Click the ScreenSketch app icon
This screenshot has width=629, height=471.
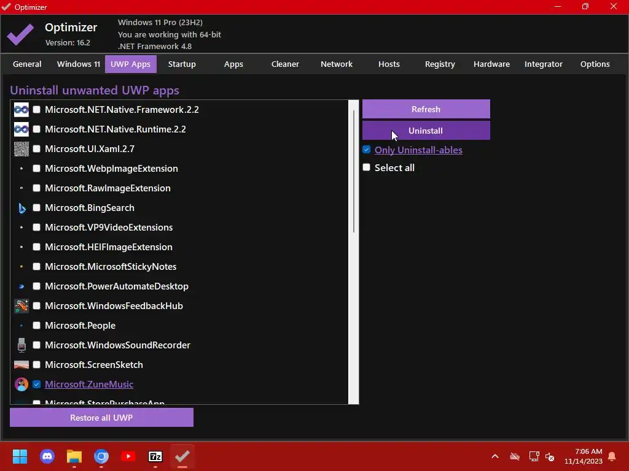coord(21,365)
